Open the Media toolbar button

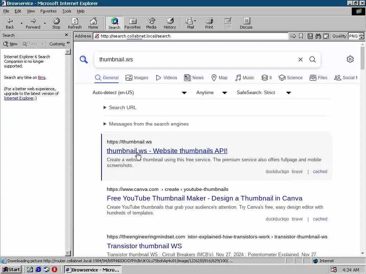pyautogui.click(x=151, y=23)
